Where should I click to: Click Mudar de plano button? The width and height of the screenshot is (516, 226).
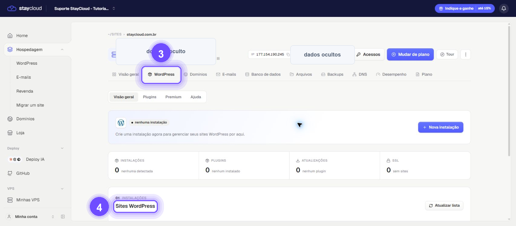tap(410, 54)
